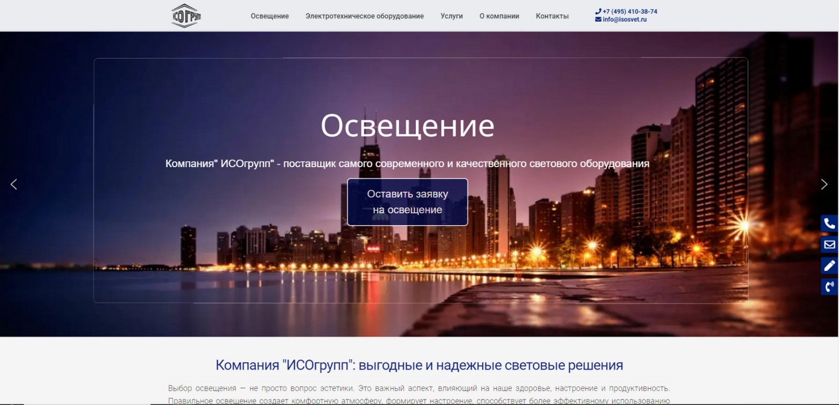Click the callback phone icon in side widget

tap(830, 287)
